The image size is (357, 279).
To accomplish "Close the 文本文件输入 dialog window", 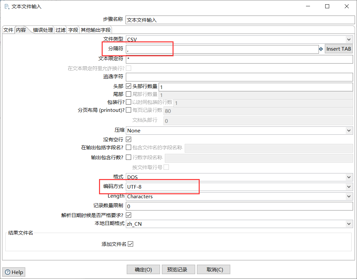I will tap(346, 6).
